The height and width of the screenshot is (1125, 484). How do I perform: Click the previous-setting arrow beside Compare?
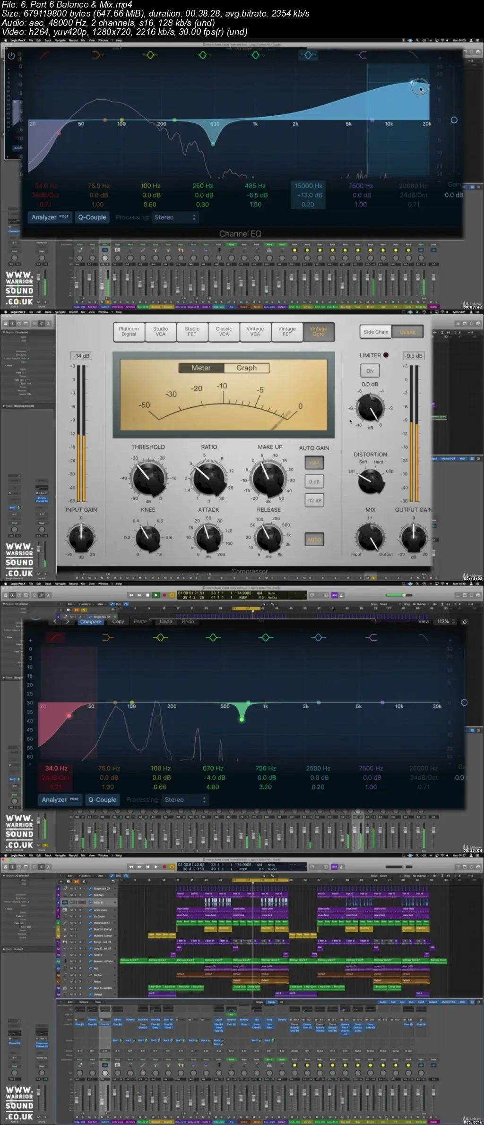(x=55, y=621)
